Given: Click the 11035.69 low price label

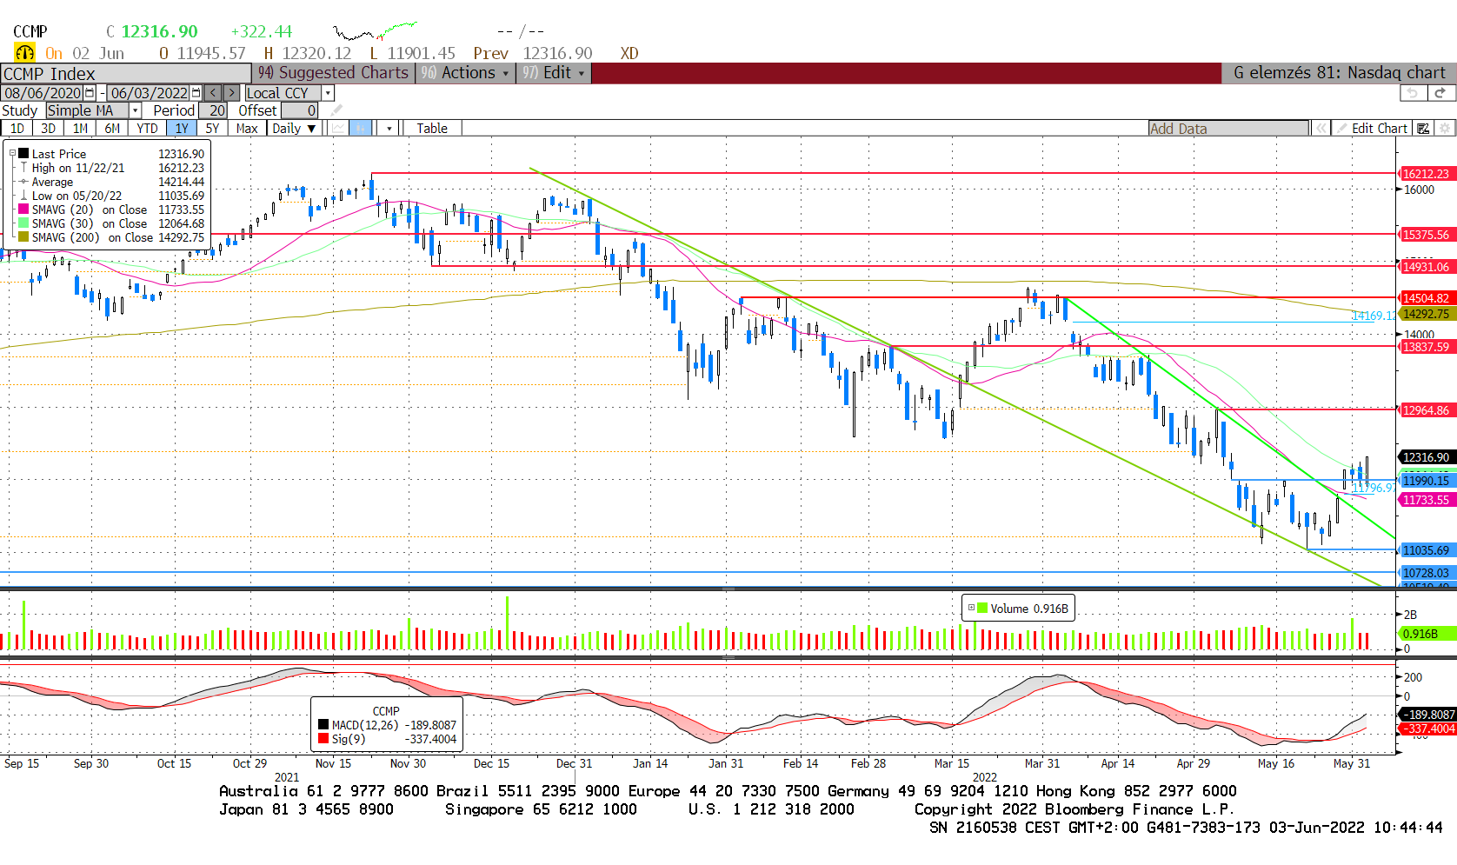Looking at the screenshot, I should [x=1426, y=550].
